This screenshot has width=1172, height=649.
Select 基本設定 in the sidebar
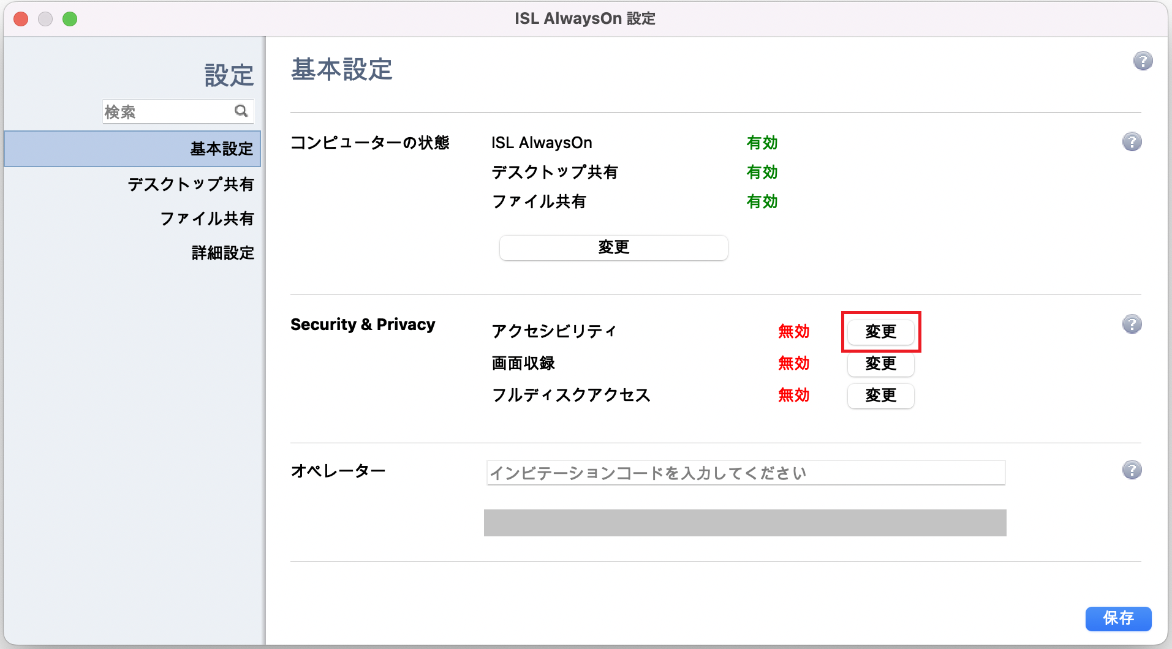point(132,149)
